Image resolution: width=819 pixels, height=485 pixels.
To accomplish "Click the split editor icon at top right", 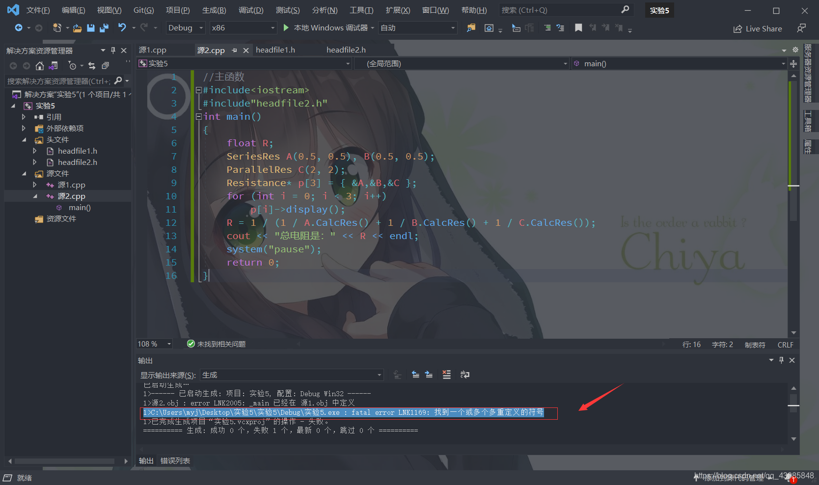I will (793, 64).
